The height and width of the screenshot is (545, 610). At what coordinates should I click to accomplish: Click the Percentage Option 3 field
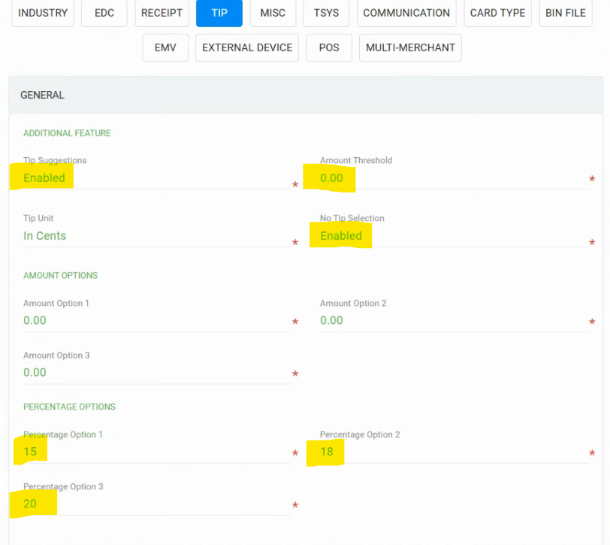click(157, 504)
